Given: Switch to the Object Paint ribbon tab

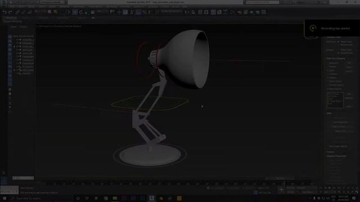Looking at the screenshot, I should point(62,17).
